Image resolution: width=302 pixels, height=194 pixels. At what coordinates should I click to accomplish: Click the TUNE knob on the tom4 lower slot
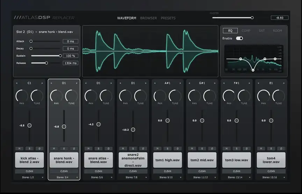click(279, 96)
